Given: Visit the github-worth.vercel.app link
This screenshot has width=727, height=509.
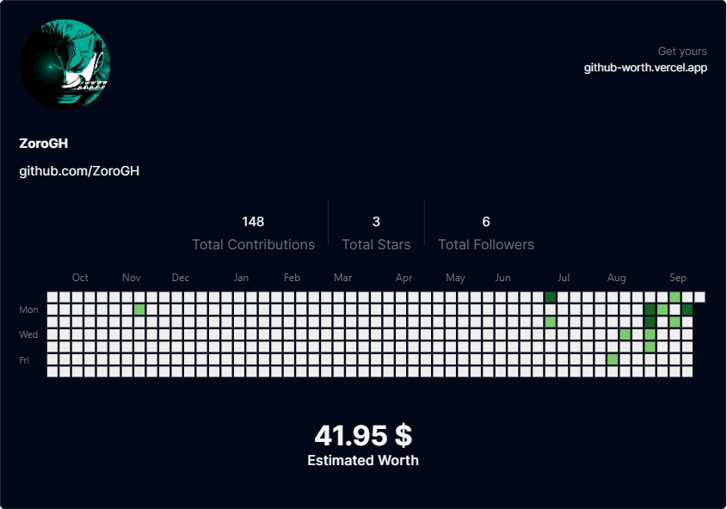Looking at the screenshot, I should (645, 68).
